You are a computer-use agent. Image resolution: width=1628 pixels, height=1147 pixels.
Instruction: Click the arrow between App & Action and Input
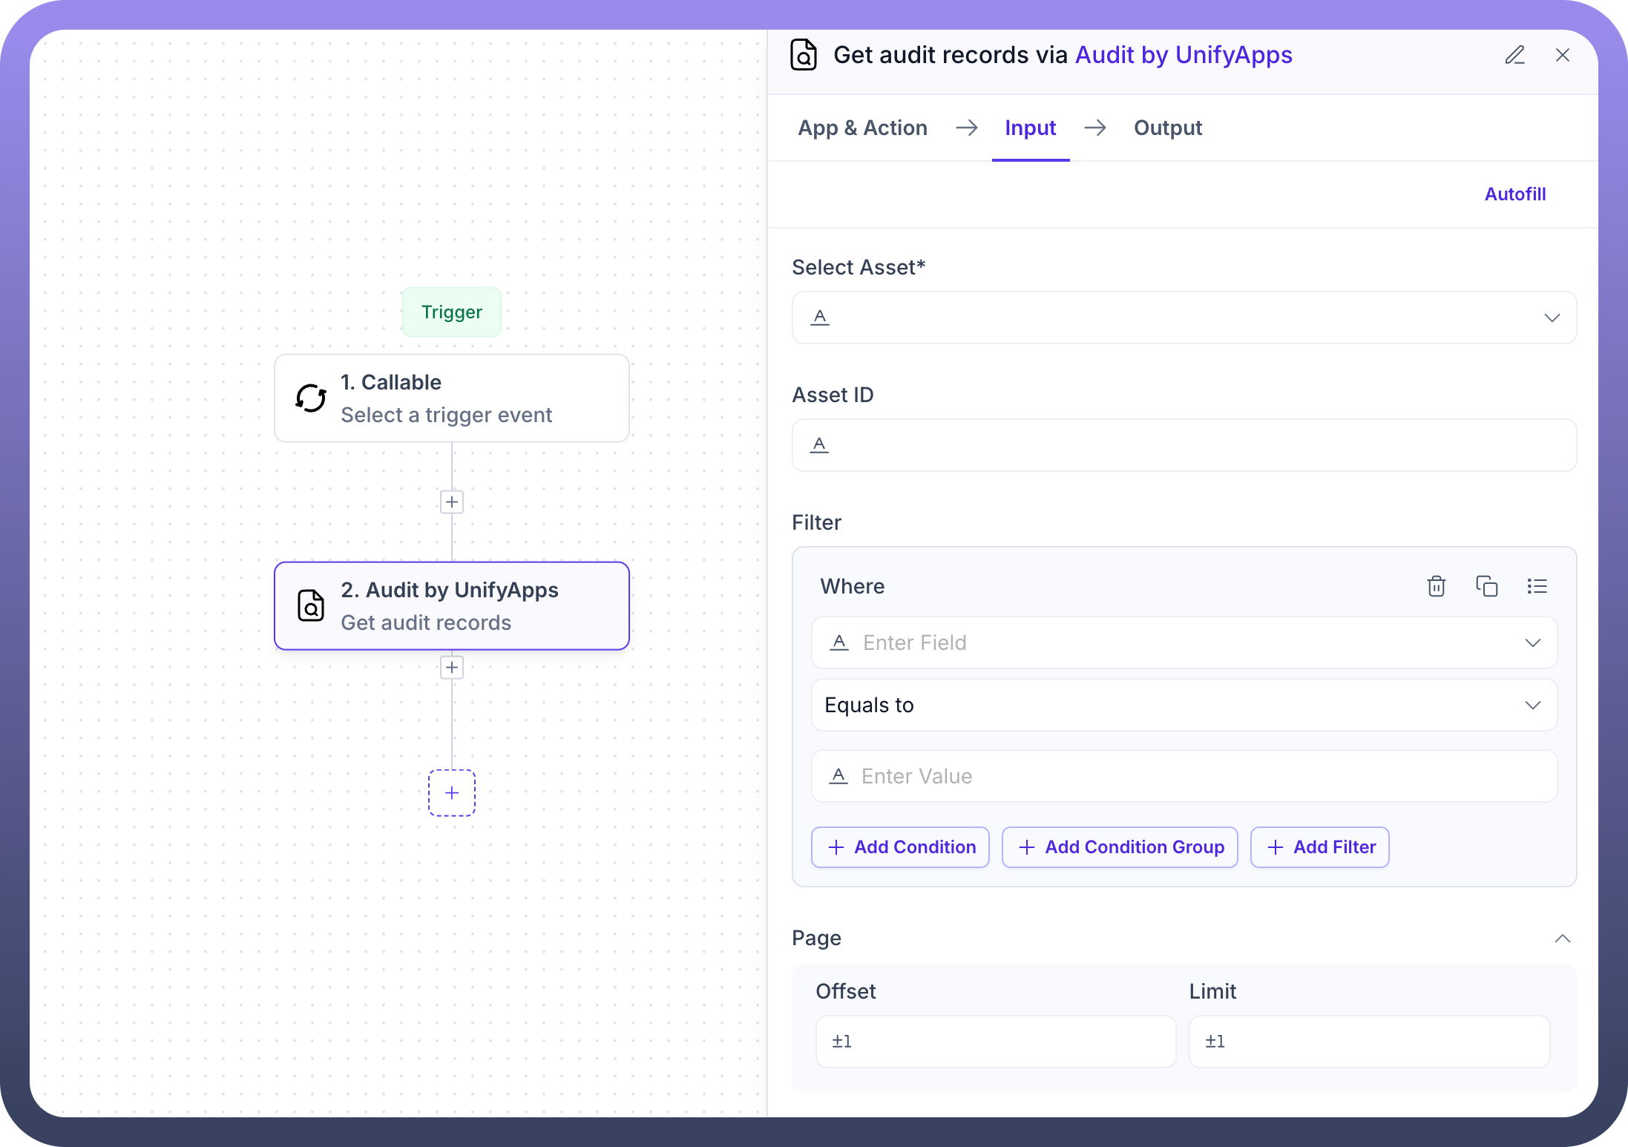[x=966, y=128]
